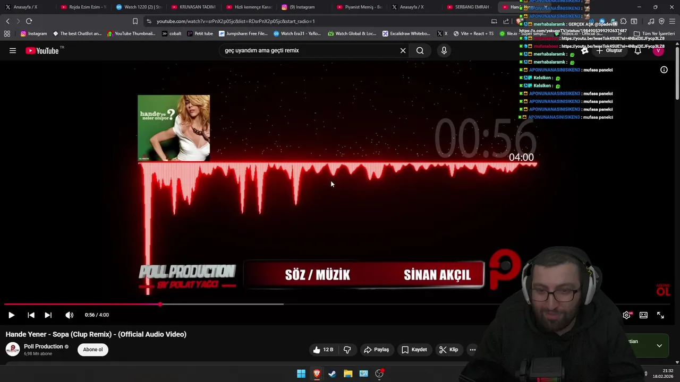Click the page vertical scrollbar
Screen dimensions: 680x382
[677, 73]
